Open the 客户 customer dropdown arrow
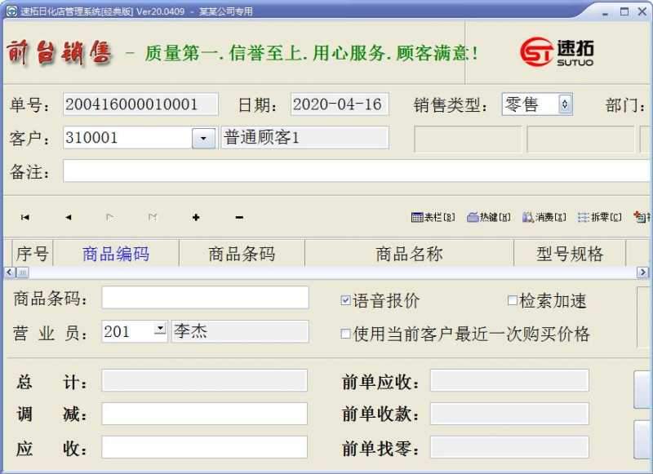The image size is (653, 474). point(203,138)
